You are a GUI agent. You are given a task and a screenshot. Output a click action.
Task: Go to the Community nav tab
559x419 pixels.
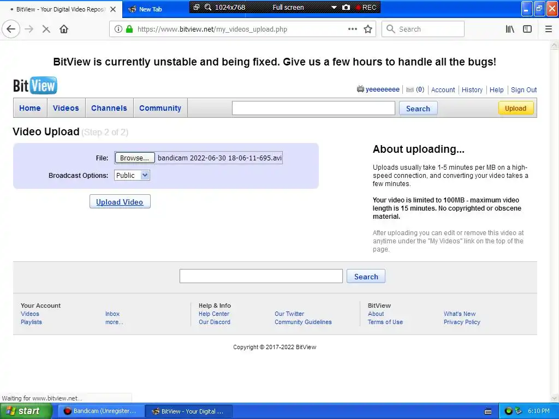click(x=160, y=108)
